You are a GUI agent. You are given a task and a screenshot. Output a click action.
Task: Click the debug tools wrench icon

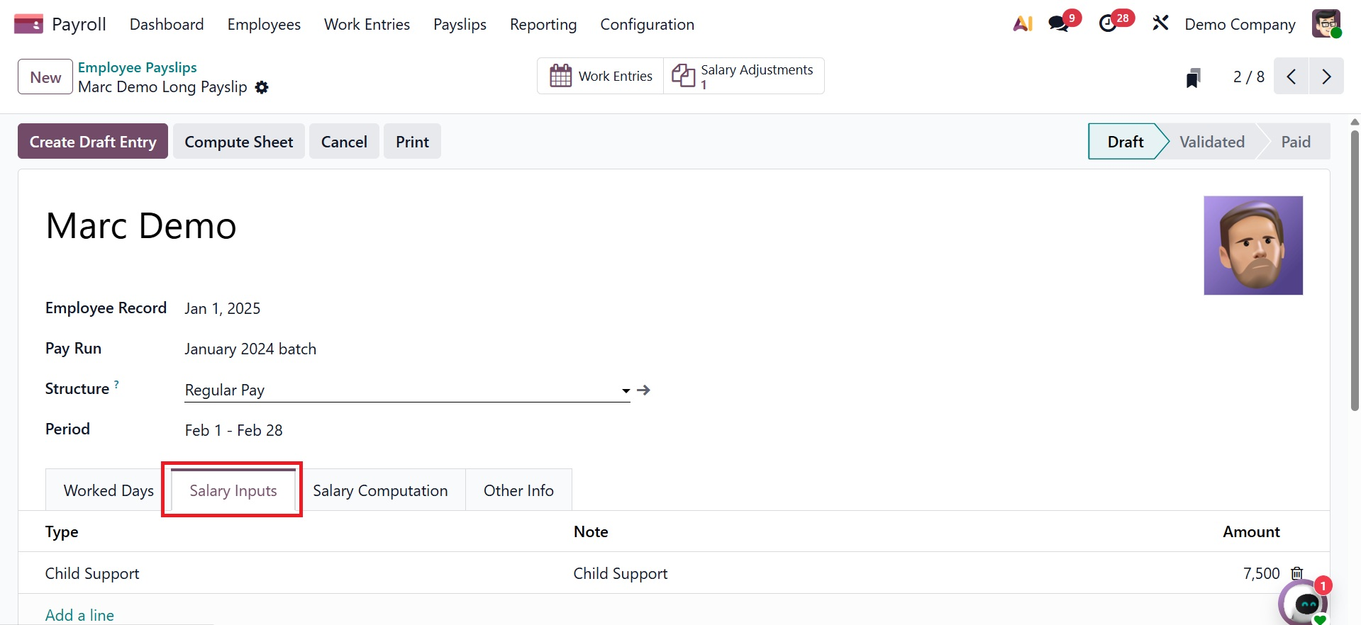click(1160, 24)
